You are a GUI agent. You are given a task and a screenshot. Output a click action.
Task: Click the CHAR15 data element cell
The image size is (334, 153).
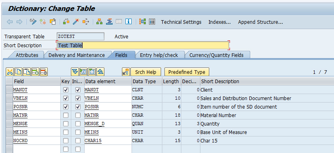point(108,140)
